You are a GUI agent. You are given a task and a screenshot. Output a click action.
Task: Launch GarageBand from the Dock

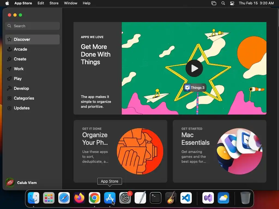(x=171, y=198)
